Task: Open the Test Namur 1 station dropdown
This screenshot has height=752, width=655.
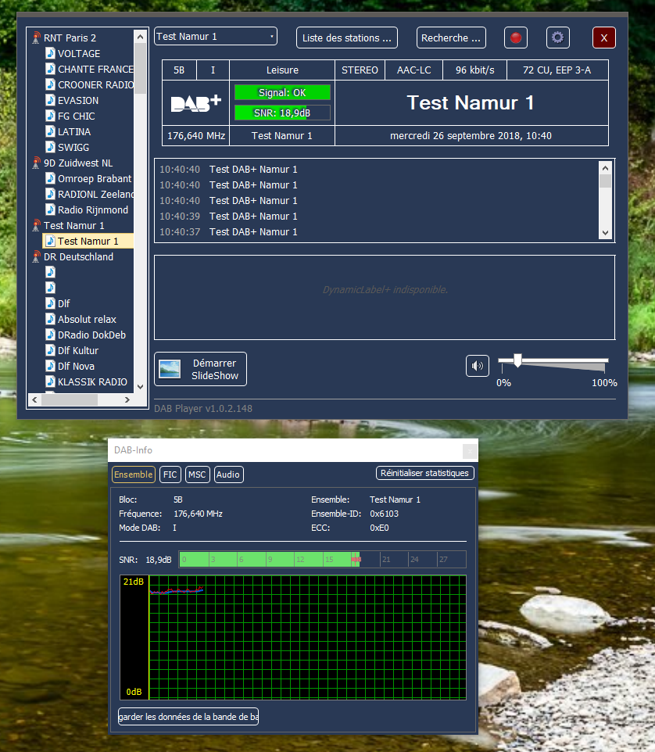Action: 216,37
